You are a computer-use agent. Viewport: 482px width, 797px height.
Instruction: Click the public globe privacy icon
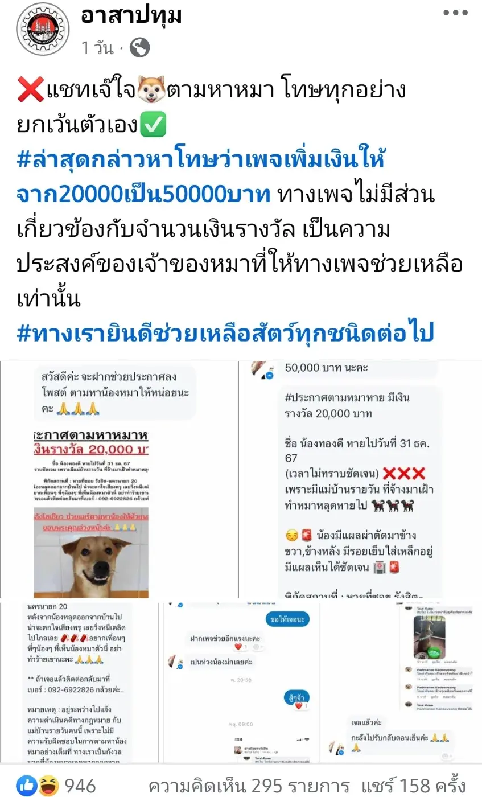[139, 48]
